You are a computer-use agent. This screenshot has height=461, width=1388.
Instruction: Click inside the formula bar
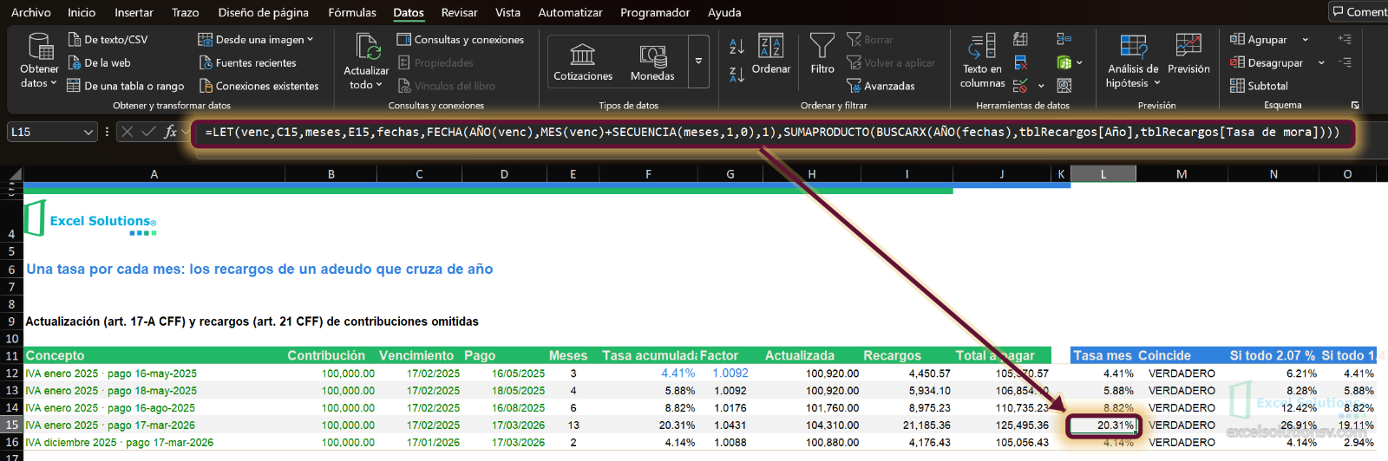click(772, 133)
